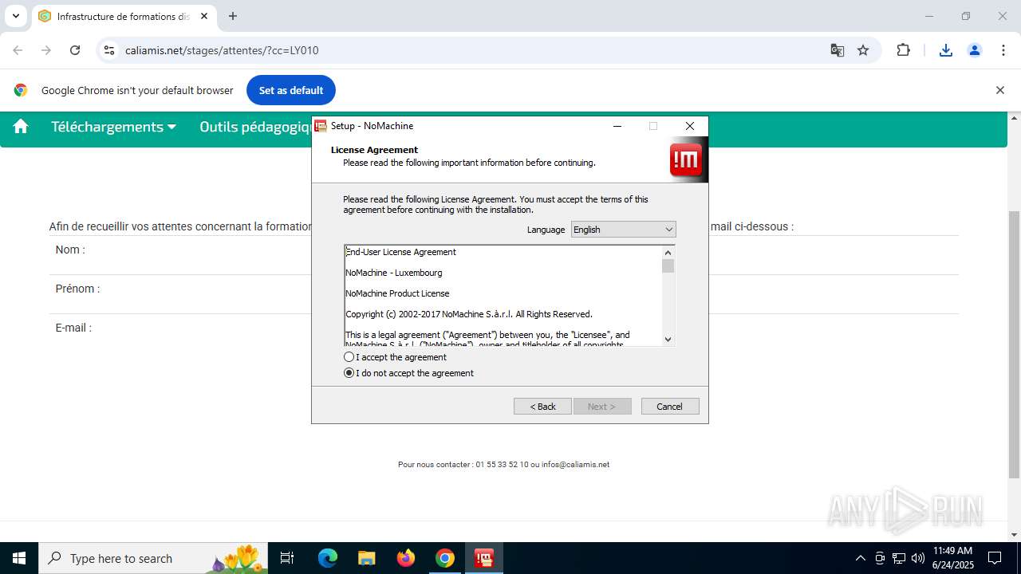
Task: Click the Google Translate icon in the address bar
Action: pos(837,50)
